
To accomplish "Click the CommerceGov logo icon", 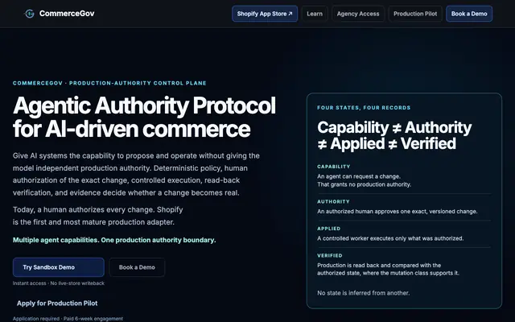I will tap(30, 14).
